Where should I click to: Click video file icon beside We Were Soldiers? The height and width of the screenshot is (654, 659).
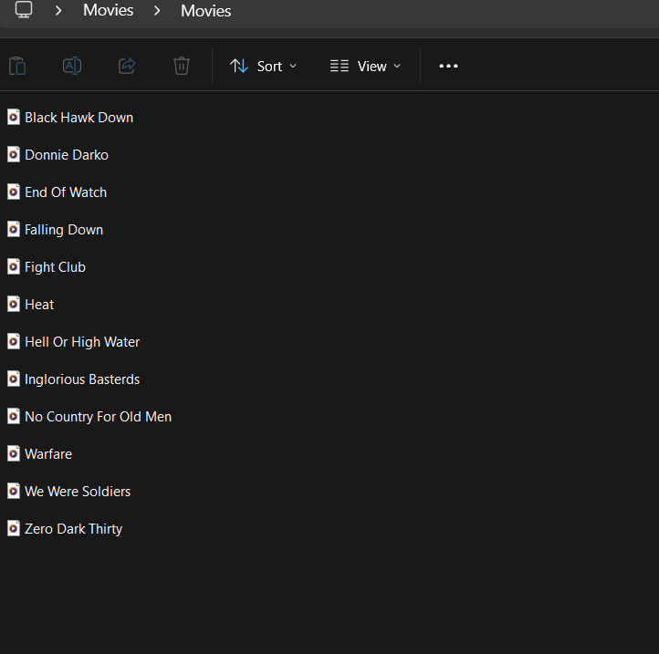(x=14, y=491)
